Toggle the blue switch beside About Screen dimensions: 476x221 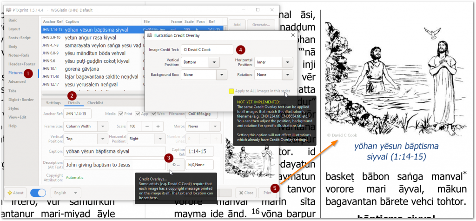(x=38, y=193)
